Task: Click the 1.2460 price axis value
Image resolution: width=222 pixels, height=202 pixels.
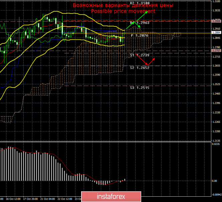Action: tap(216, 93)
